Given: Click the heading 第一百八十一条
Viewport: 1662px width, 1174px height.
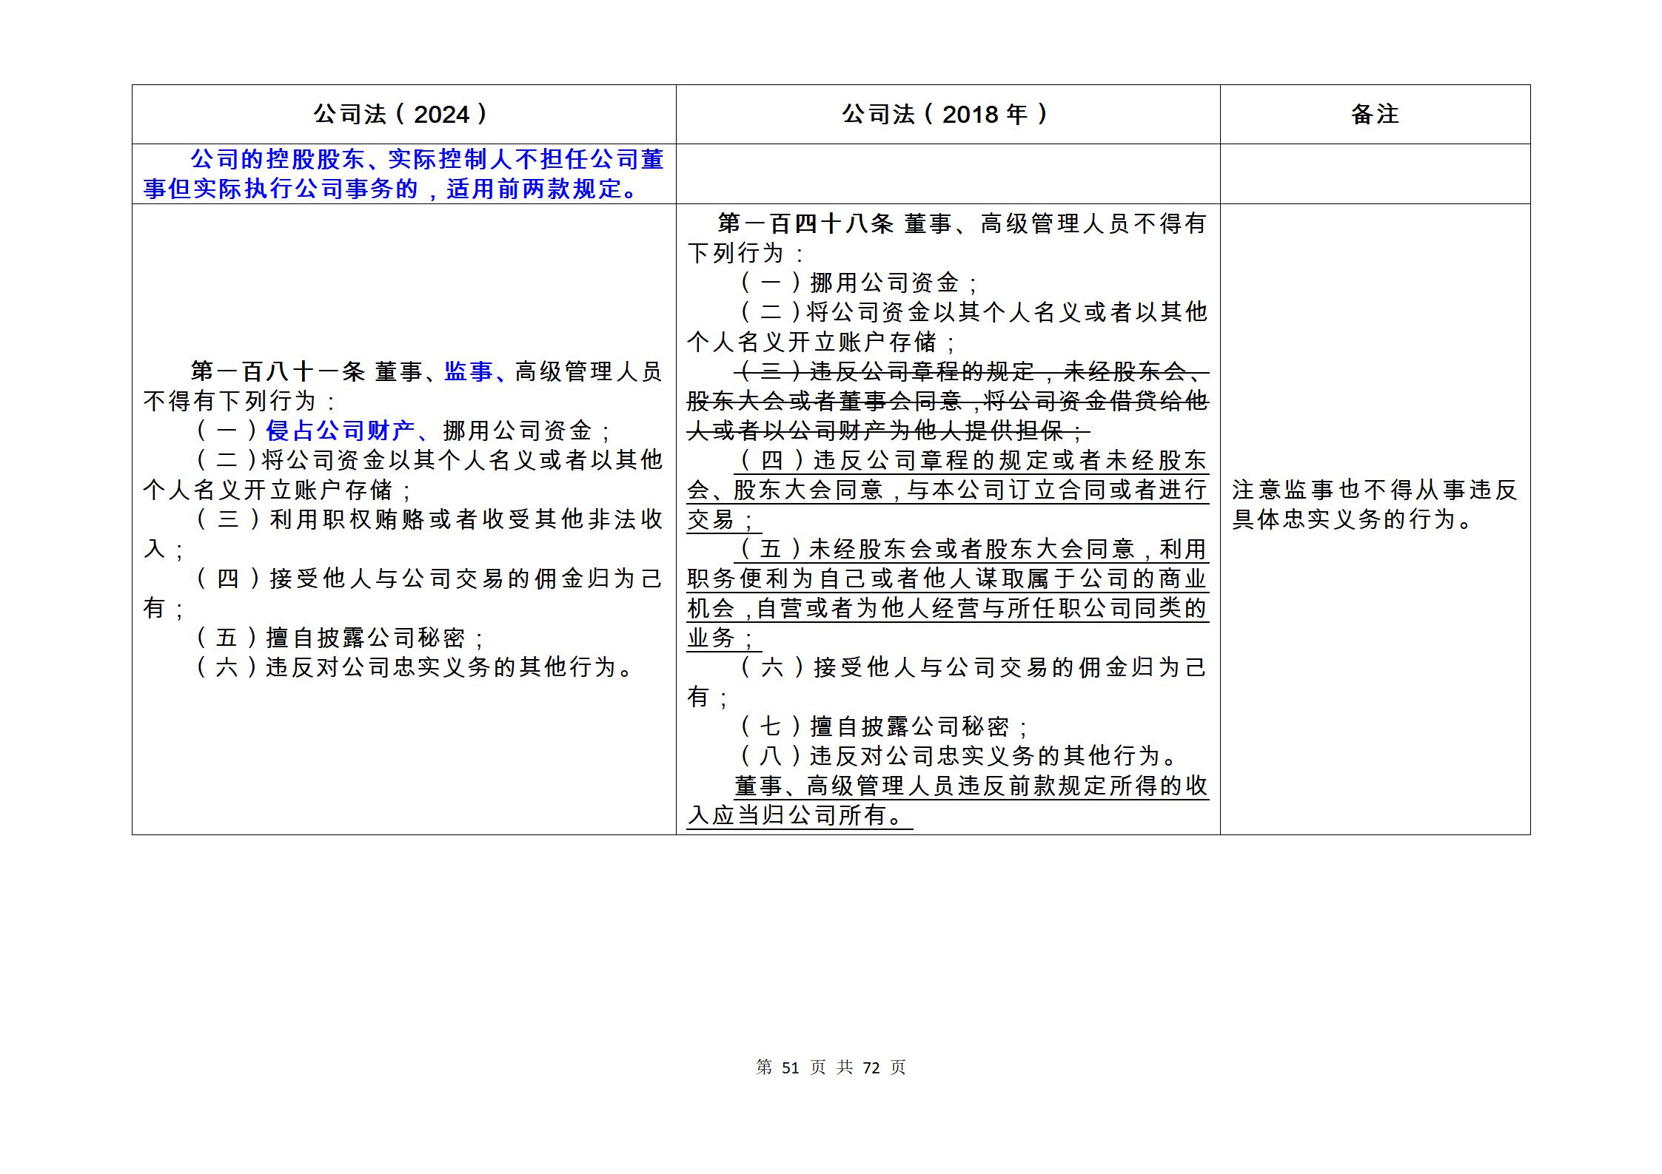Looking at the screenshot, I should click(278, 371).
